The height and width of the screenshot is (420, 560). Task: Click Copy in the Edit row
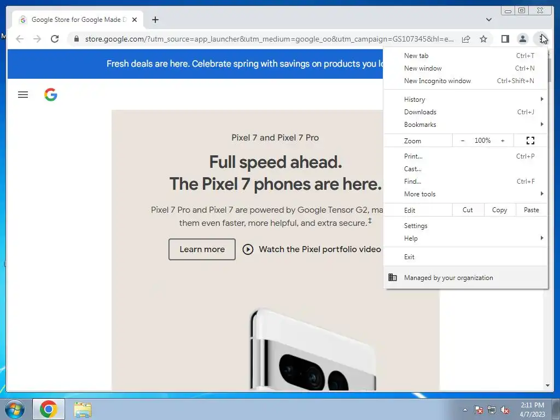coord(500,210)
